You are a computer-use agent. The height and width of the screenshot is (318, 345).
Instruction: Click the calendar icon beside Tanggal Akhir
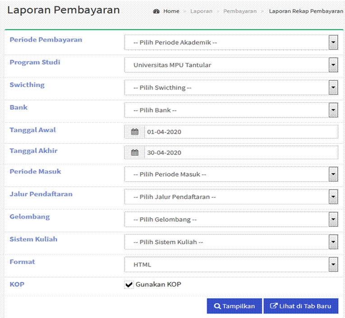(134, 153)
